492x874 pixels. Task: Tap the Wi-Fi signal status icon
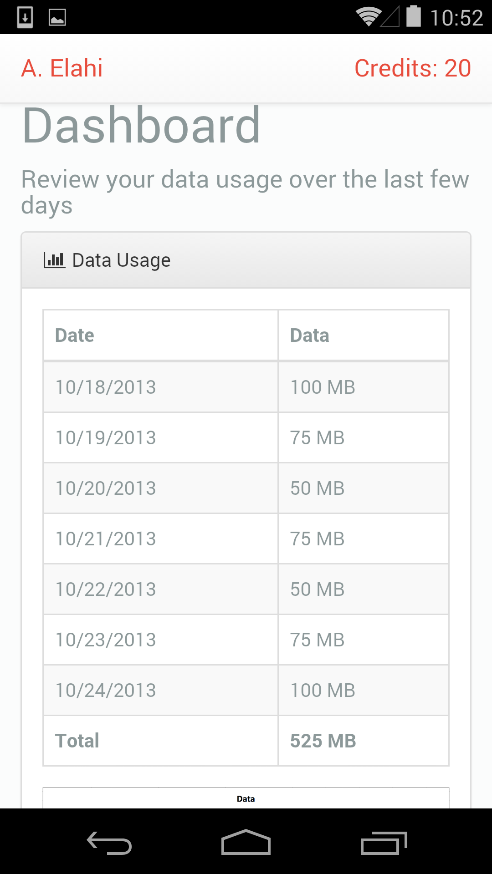[368, 17]
